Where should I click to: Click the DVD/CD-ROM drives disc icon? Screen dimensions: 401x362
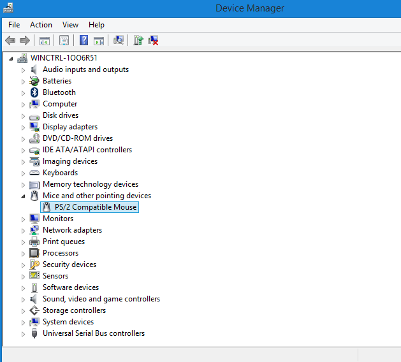pos(34,138)
